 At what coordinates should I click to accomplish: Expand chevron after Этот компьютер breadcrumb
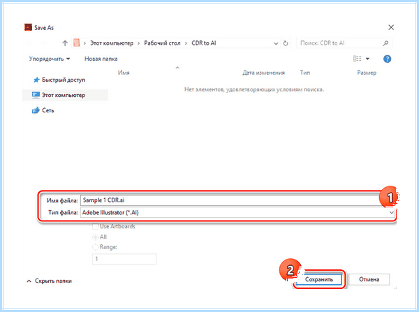click(139, 43)
